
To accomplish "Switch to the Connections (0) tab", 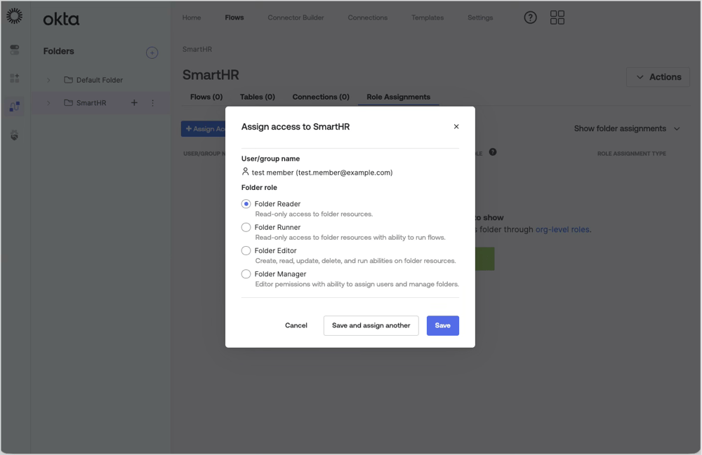I will point(321,97).
